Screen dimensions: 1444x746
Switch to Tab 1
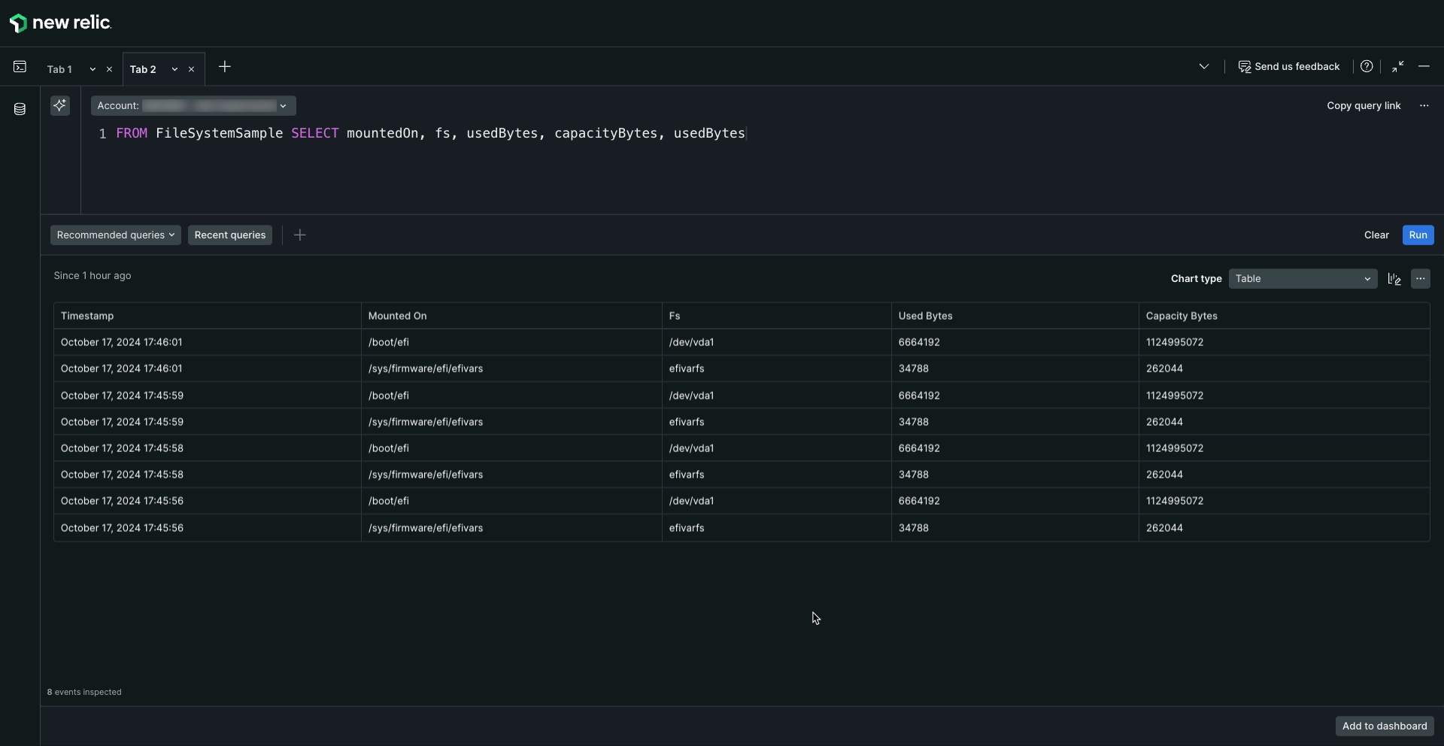60,69
